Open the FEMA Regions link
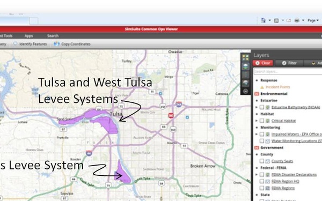This screenshot has width=322, height=201. pyautogui.click(x=283, y=188)
